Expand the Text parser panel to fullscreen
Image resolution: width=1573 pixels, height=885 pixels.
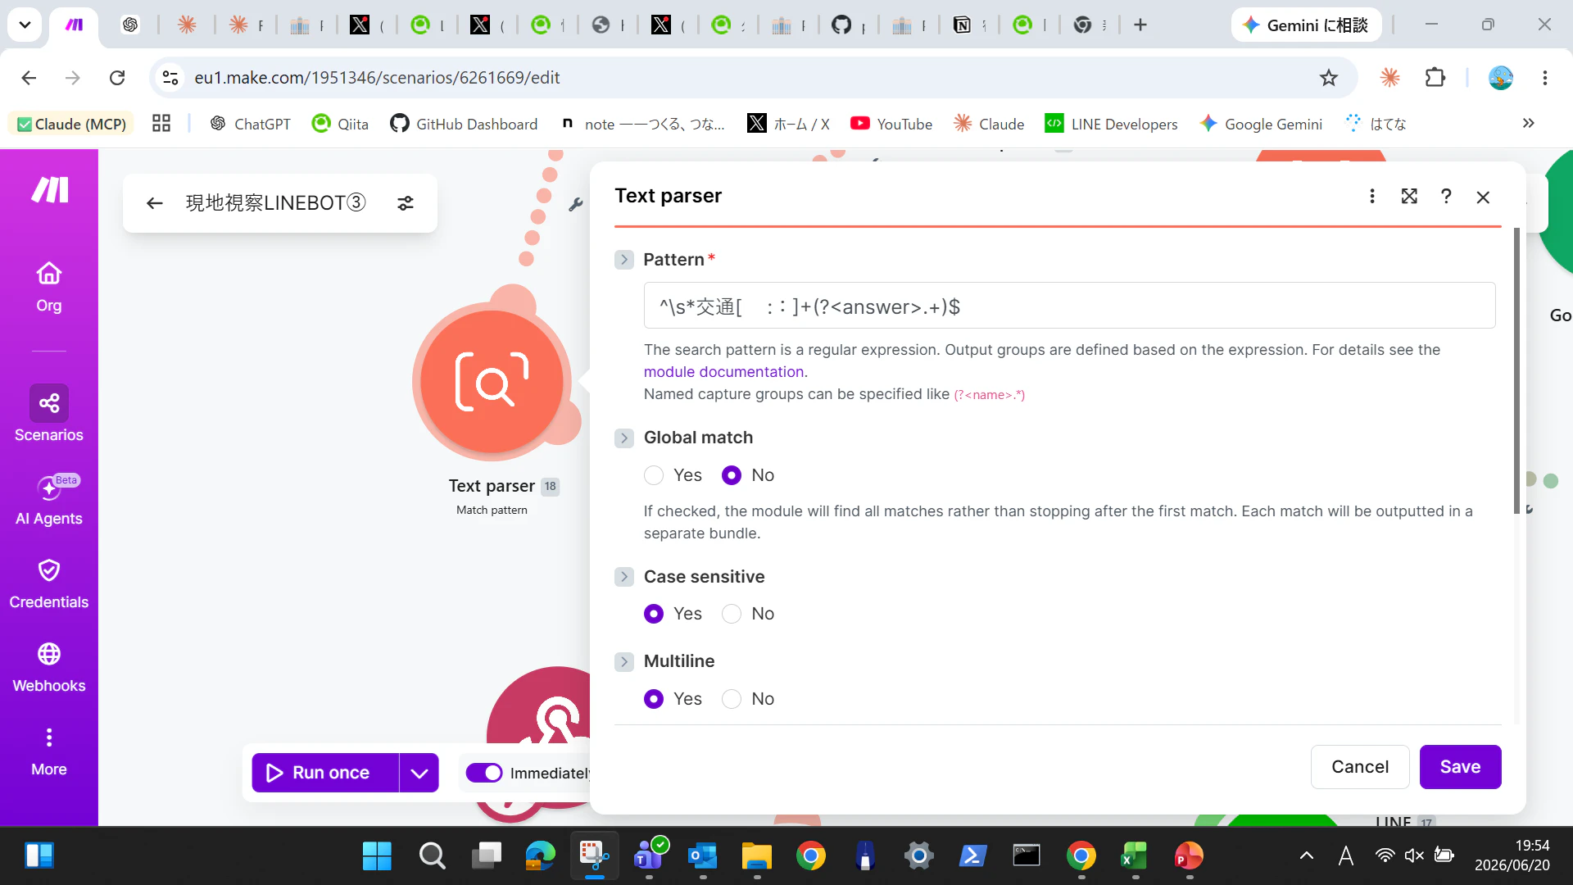[x=1409, y=197]
